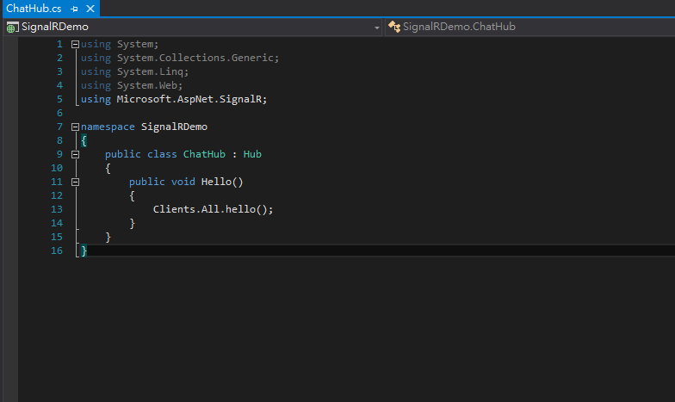Open the SignalRDemo project dropdown arrow
The width and height of the screenshot is (675, 402).
click(377, 27)
